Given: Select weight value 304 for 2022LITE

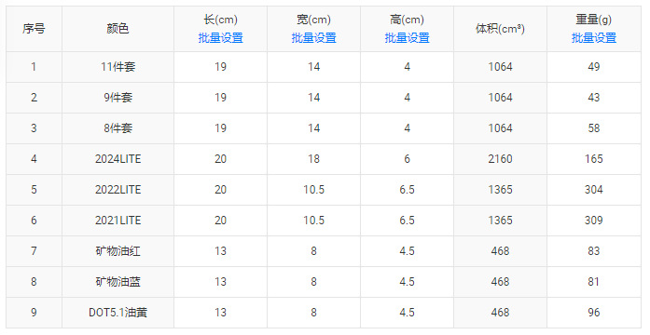Looking at the screenshot, I should click(x=594, y=190).
